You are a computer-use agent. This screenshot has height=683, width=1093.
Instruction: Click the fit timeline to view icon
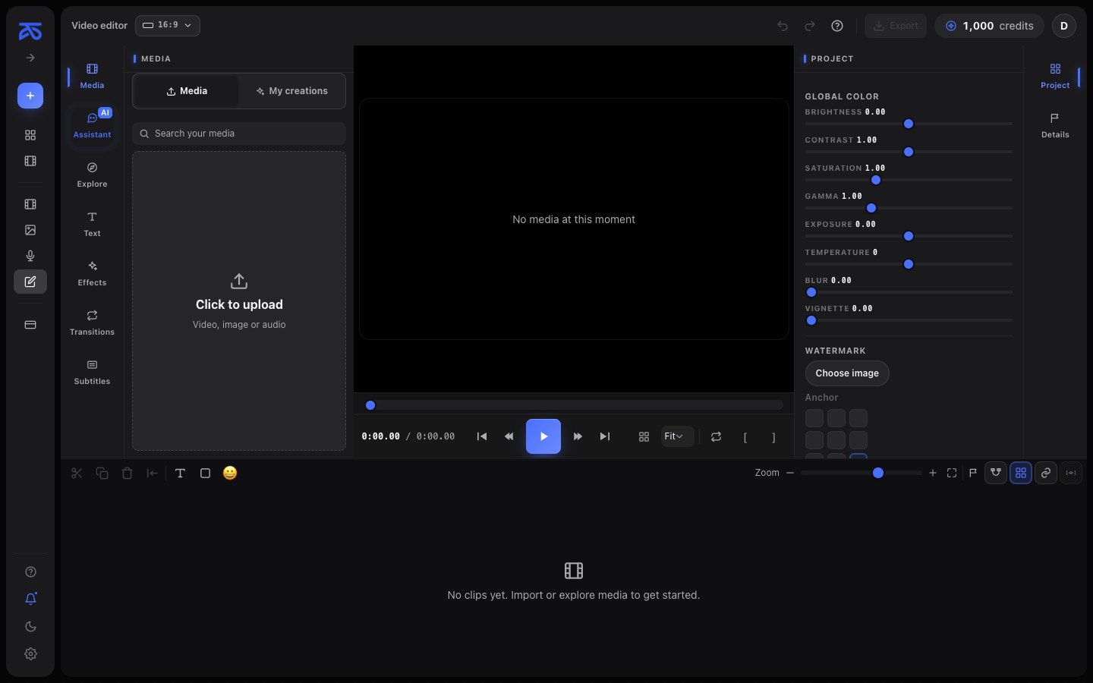click(952, 473)
